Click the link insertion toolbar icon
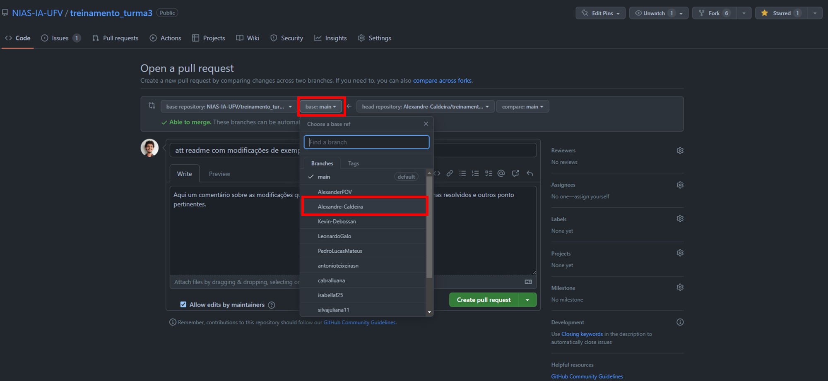 (x=449, y=173)
